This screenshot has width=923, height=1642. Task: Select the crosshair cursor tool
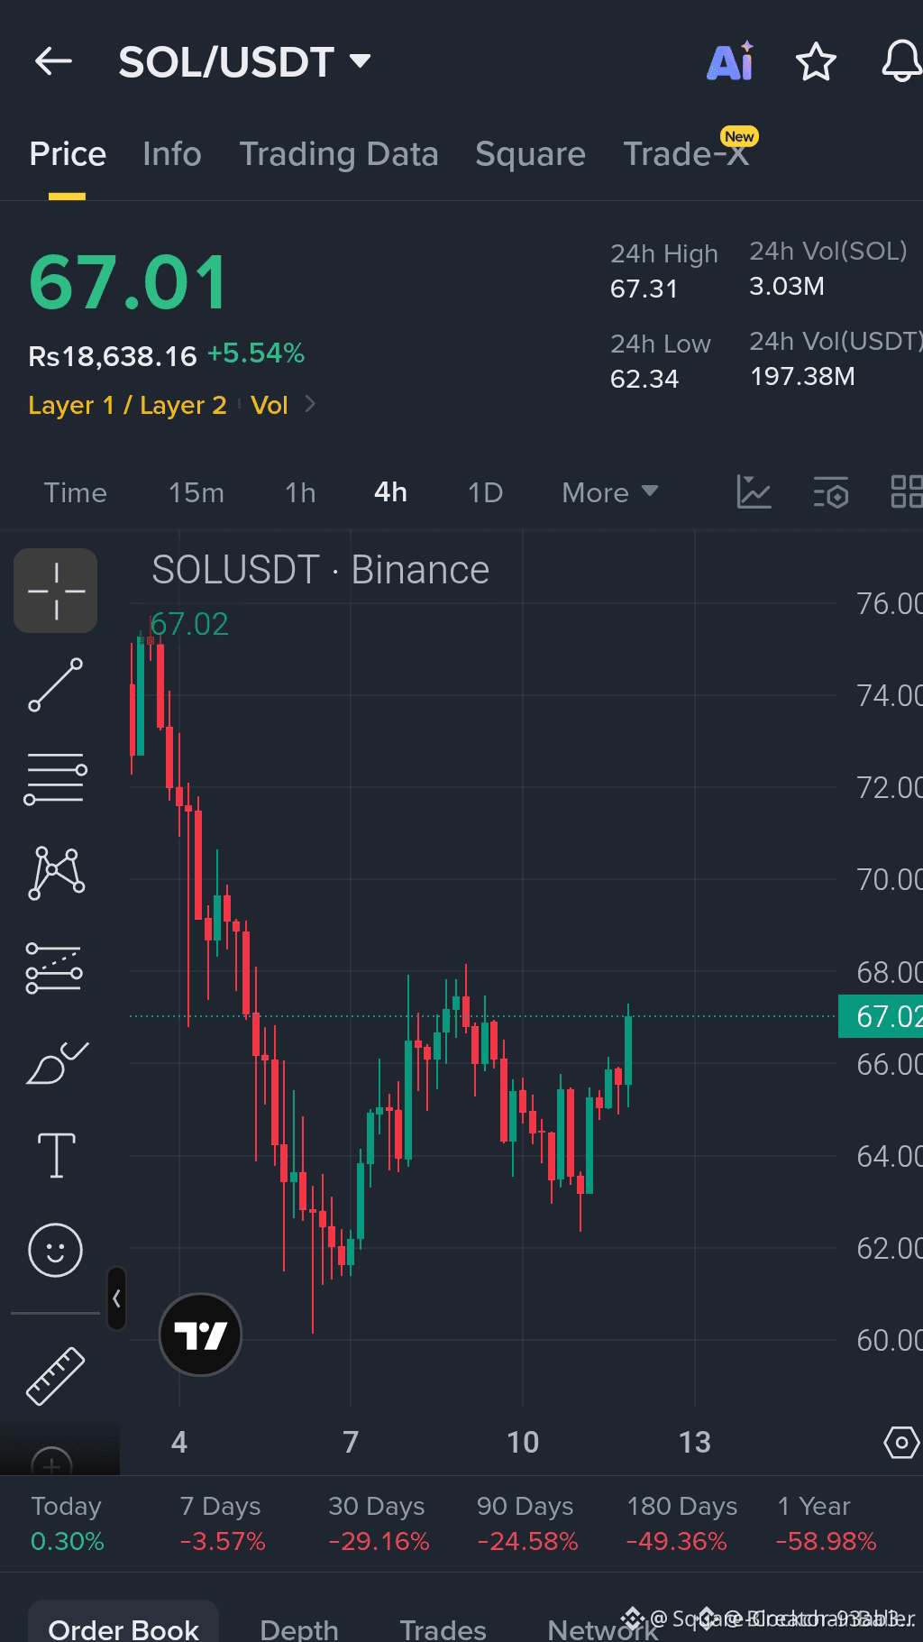tap(56, 591)
